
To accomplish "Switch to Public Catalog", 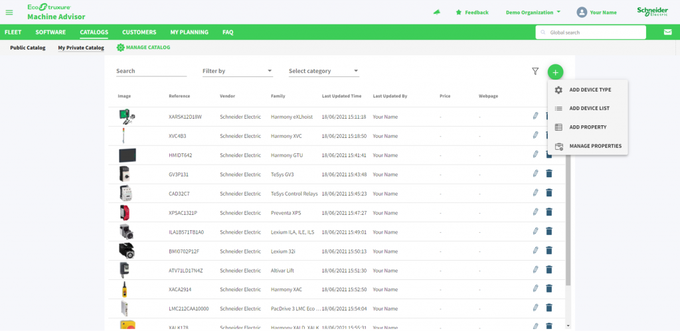I will click(28, 48).
